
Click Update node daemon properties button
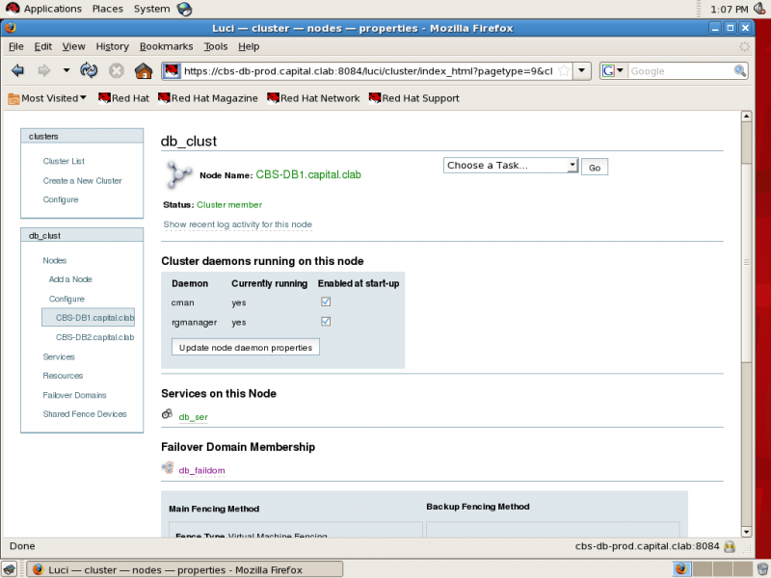(x=246, y=347)
